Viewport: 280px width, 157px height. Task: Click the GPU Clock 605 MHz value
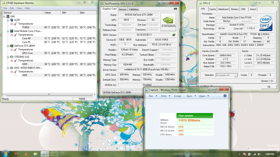click(124, 75)
